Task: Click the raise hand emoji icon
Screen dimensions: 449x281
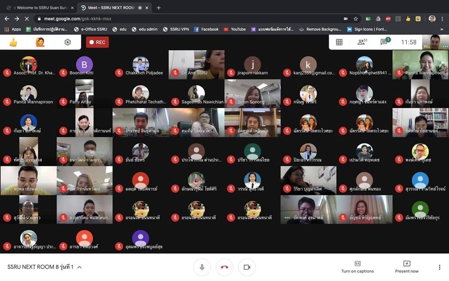Action: point(40,42)
